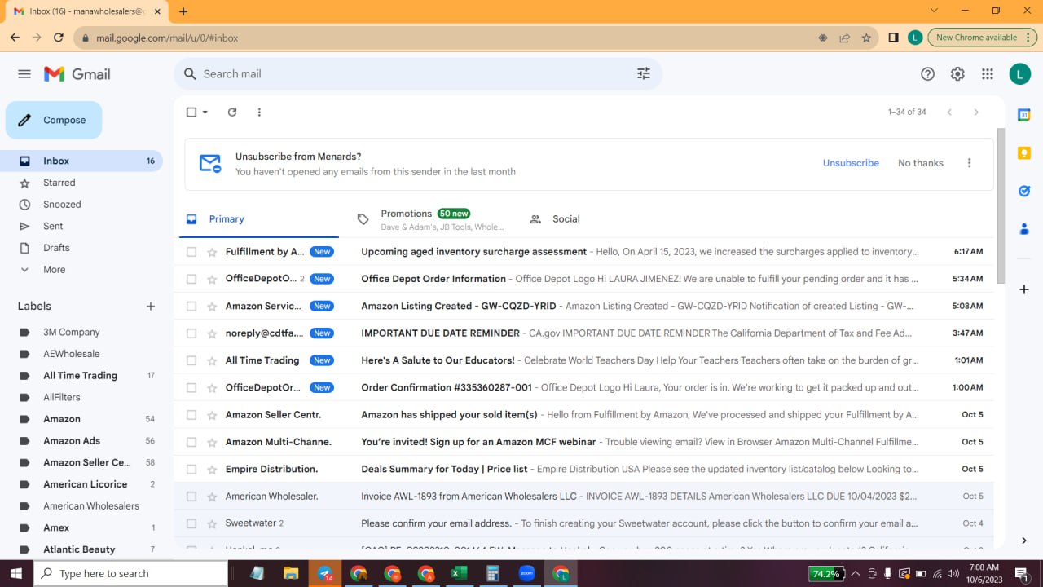This screenshot has width=1043, height=587.
Task: Dismiss the banner with No thanks
Action: (x=921, y=163)
